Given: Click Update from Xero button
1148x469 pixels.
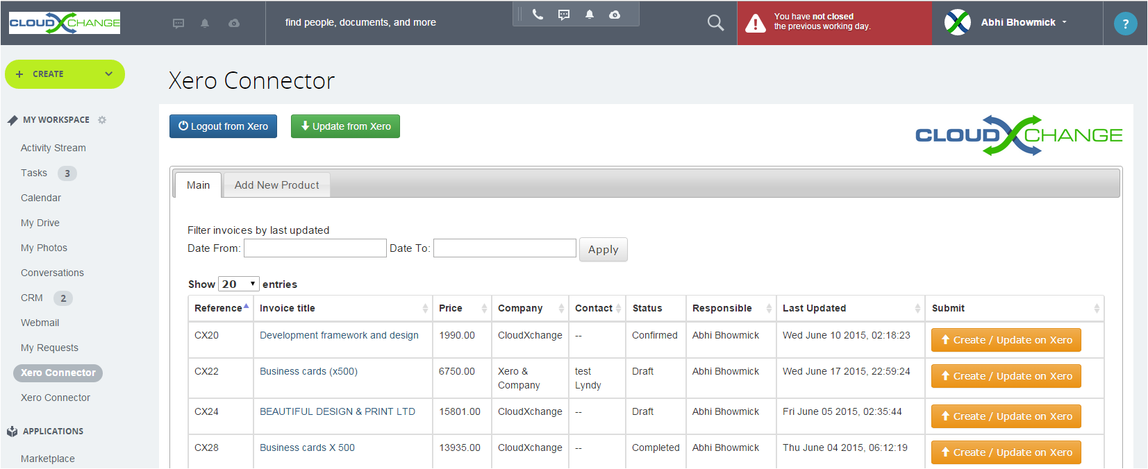Looking at the screenshot, I should point(345,126).
